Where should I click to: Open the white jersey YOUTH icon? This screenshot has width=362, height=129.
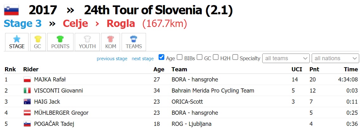tap(87, 39)
